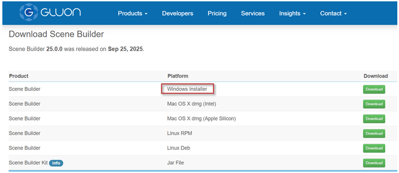Expand the Contact dropdown menu
The image size is (399, 173).
[x=333, y=13]
